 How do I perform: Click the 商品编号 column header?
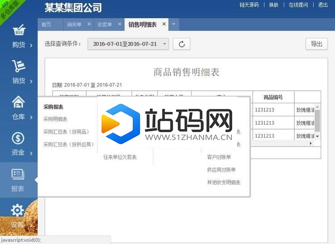(273, 98)
